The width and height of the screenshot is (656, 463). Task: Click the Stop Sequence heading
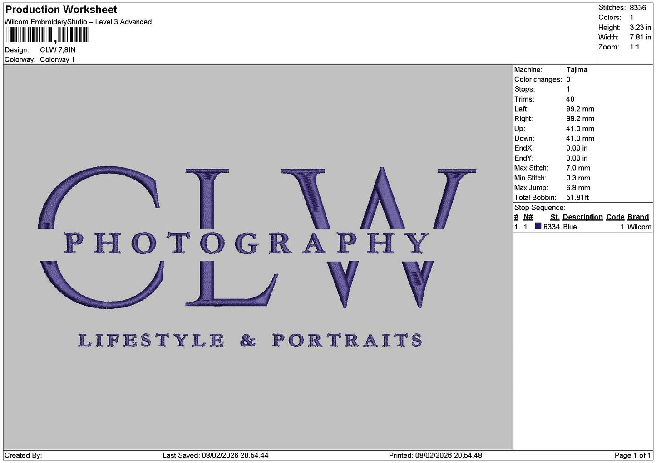[x=540, y=208]
